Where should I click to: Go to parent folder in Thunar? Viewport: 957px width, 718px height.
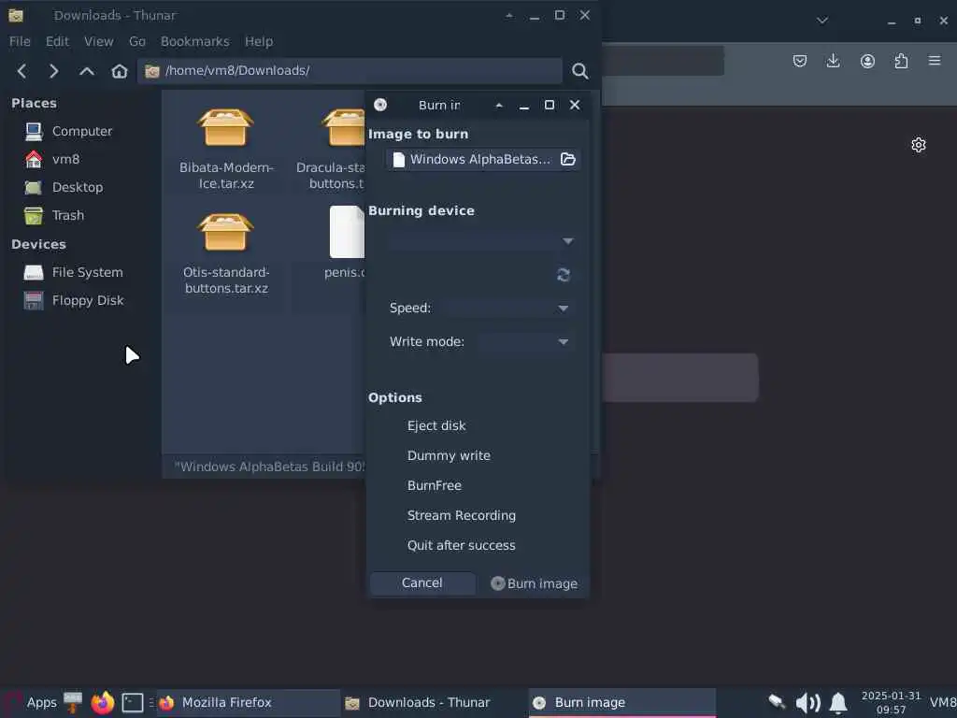[87, 71]
